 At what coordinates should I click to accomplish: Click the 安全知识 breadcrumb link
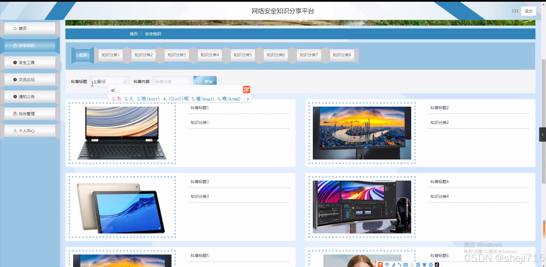click(153, 34)
